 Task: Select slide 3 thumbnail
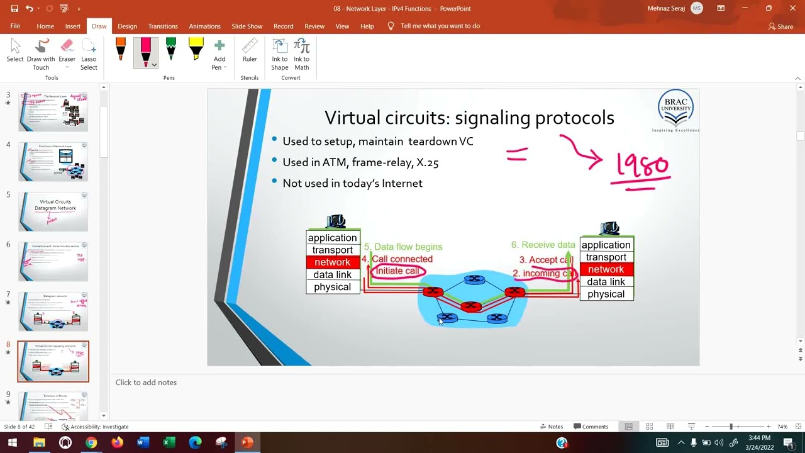[x=53, y=111]
